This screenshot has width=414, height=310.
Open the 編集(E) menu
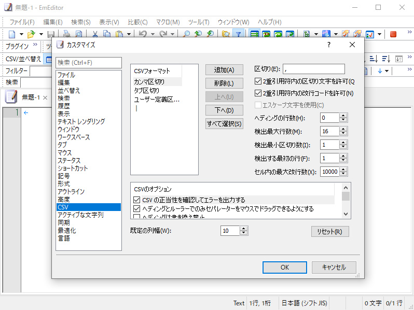pyautogui.click(x=53, y=22)
